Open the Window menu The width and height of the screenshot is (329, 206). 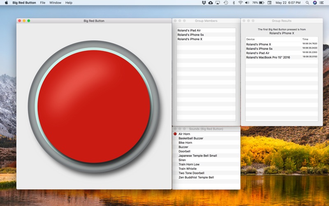pos(55,3)
